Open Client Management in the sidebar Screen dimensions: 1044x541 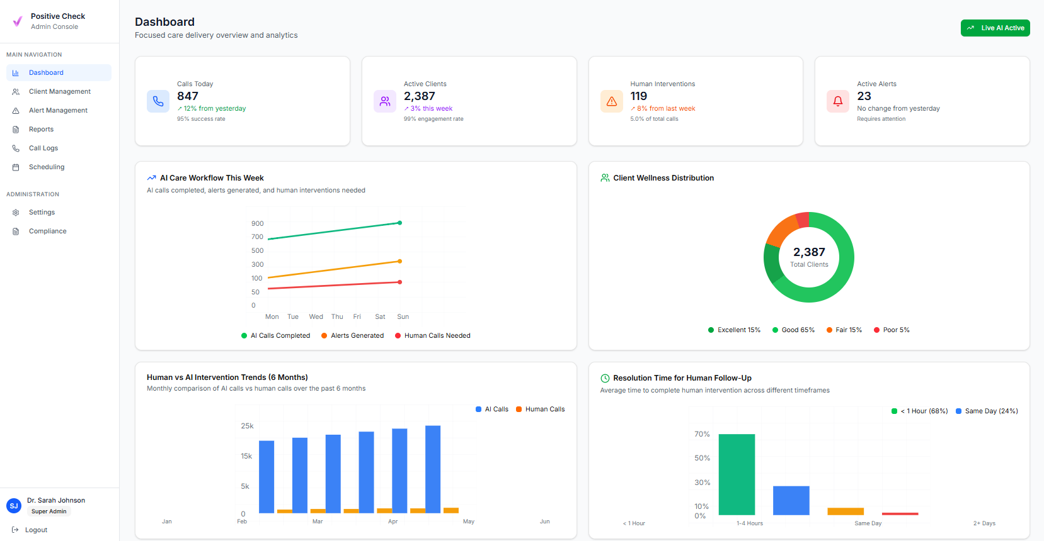coord(59,92)
